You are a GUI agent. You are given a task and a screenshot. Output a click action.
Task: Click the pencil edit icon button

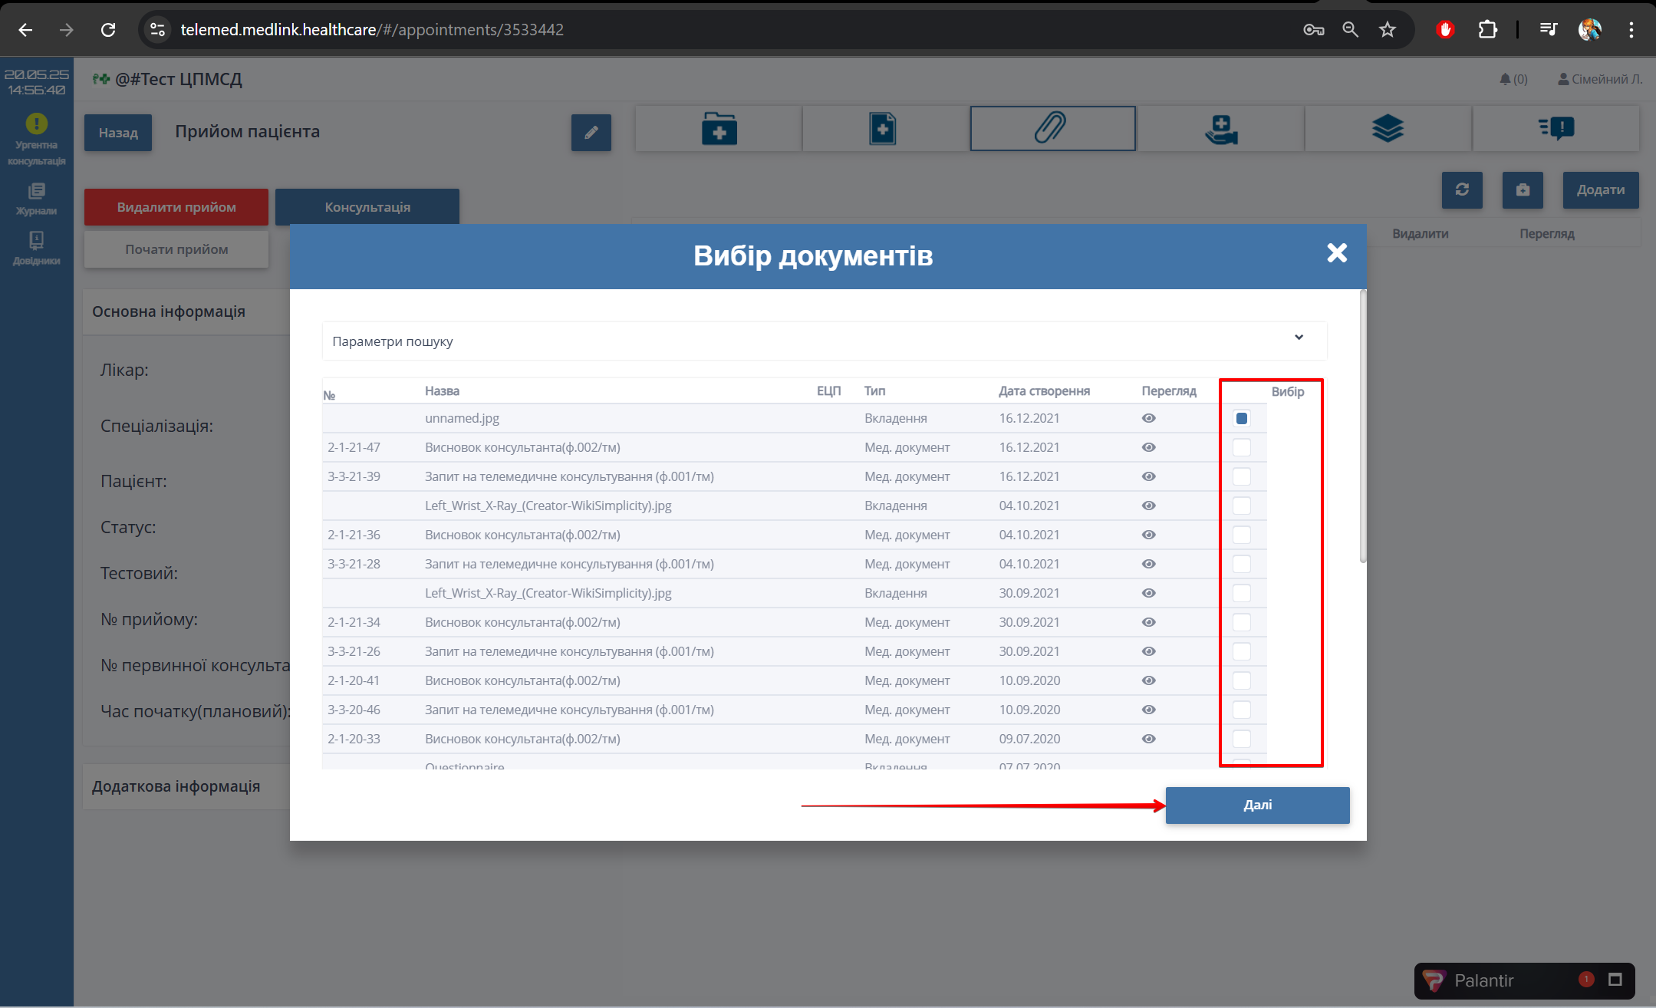tap(591, 133)
